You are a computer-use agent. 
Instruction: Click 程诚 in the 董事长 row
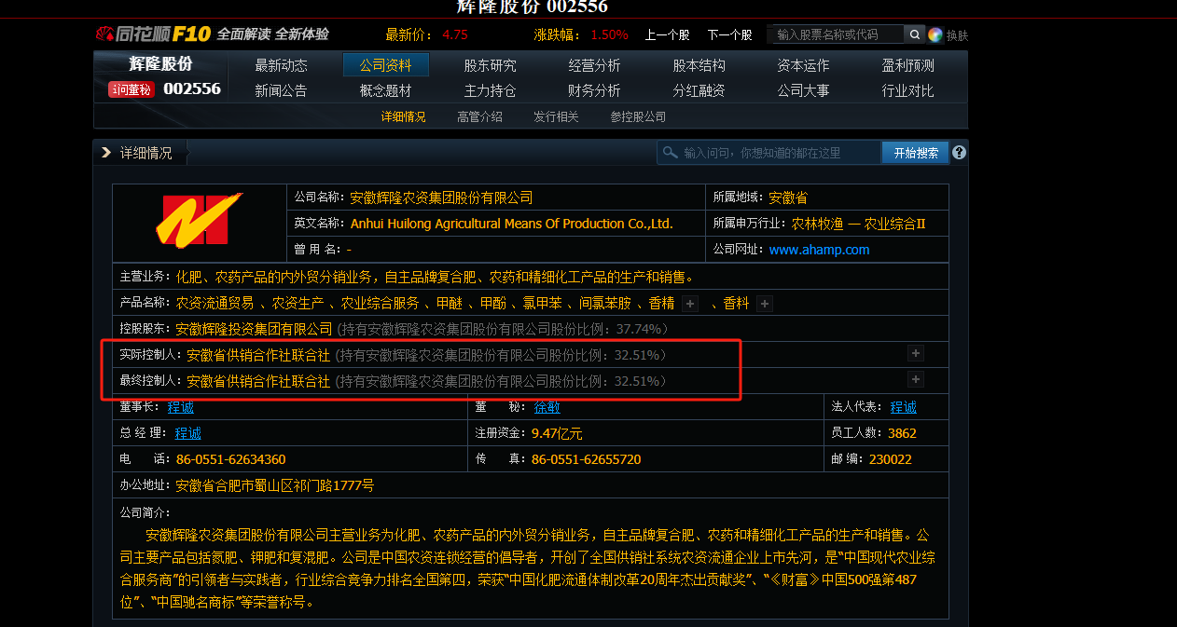tap(181, 407)
